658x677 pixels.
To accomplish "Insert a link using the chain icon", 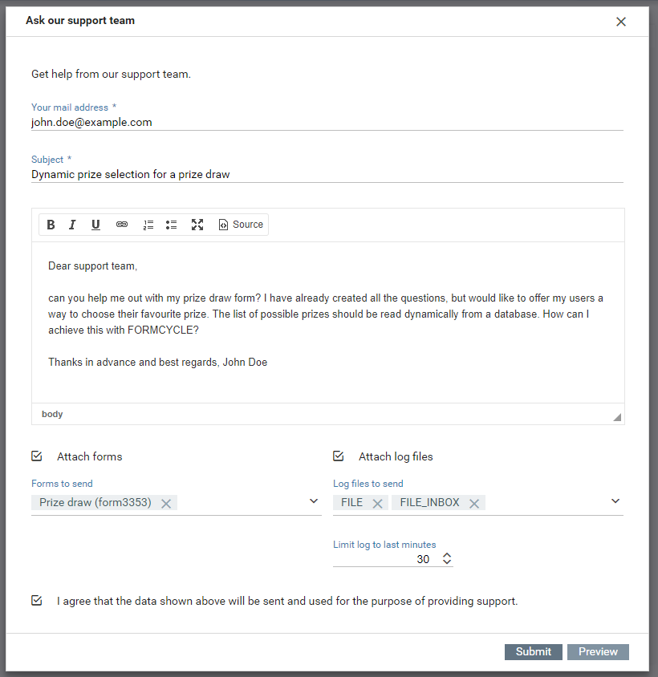I will coord(122,225).
